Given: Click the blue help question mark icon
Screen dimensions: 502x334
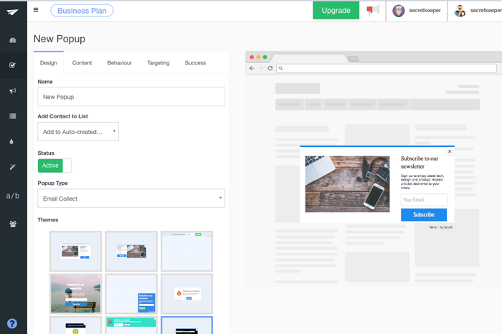Looking at the screenshot, I should [12, 323].
